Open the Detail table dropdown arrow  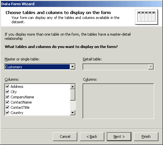[x=151, y=67]
